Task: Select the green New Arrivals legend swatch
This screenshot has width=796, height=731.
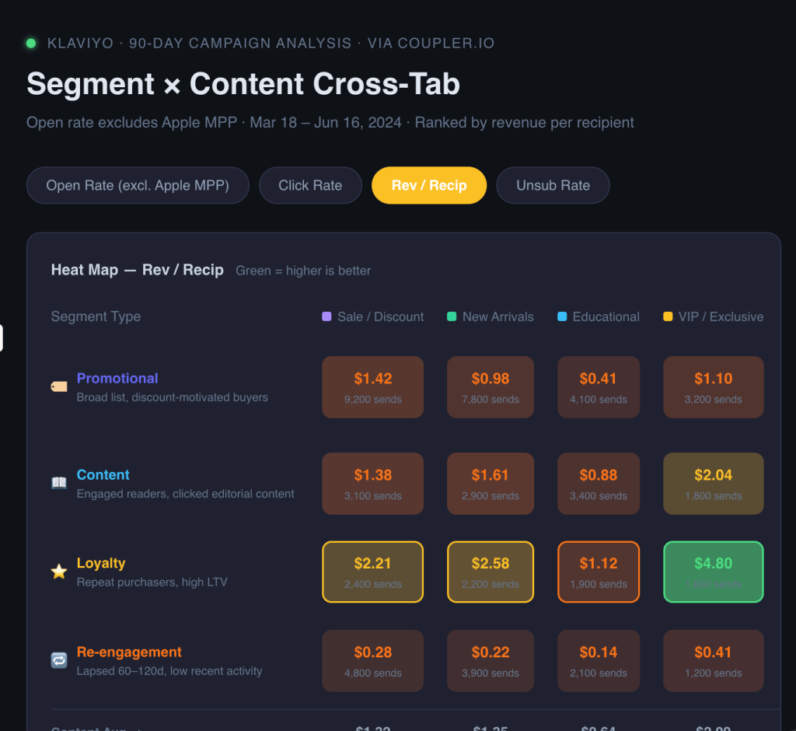Action: pyautogui.click(x=452, y=317)
